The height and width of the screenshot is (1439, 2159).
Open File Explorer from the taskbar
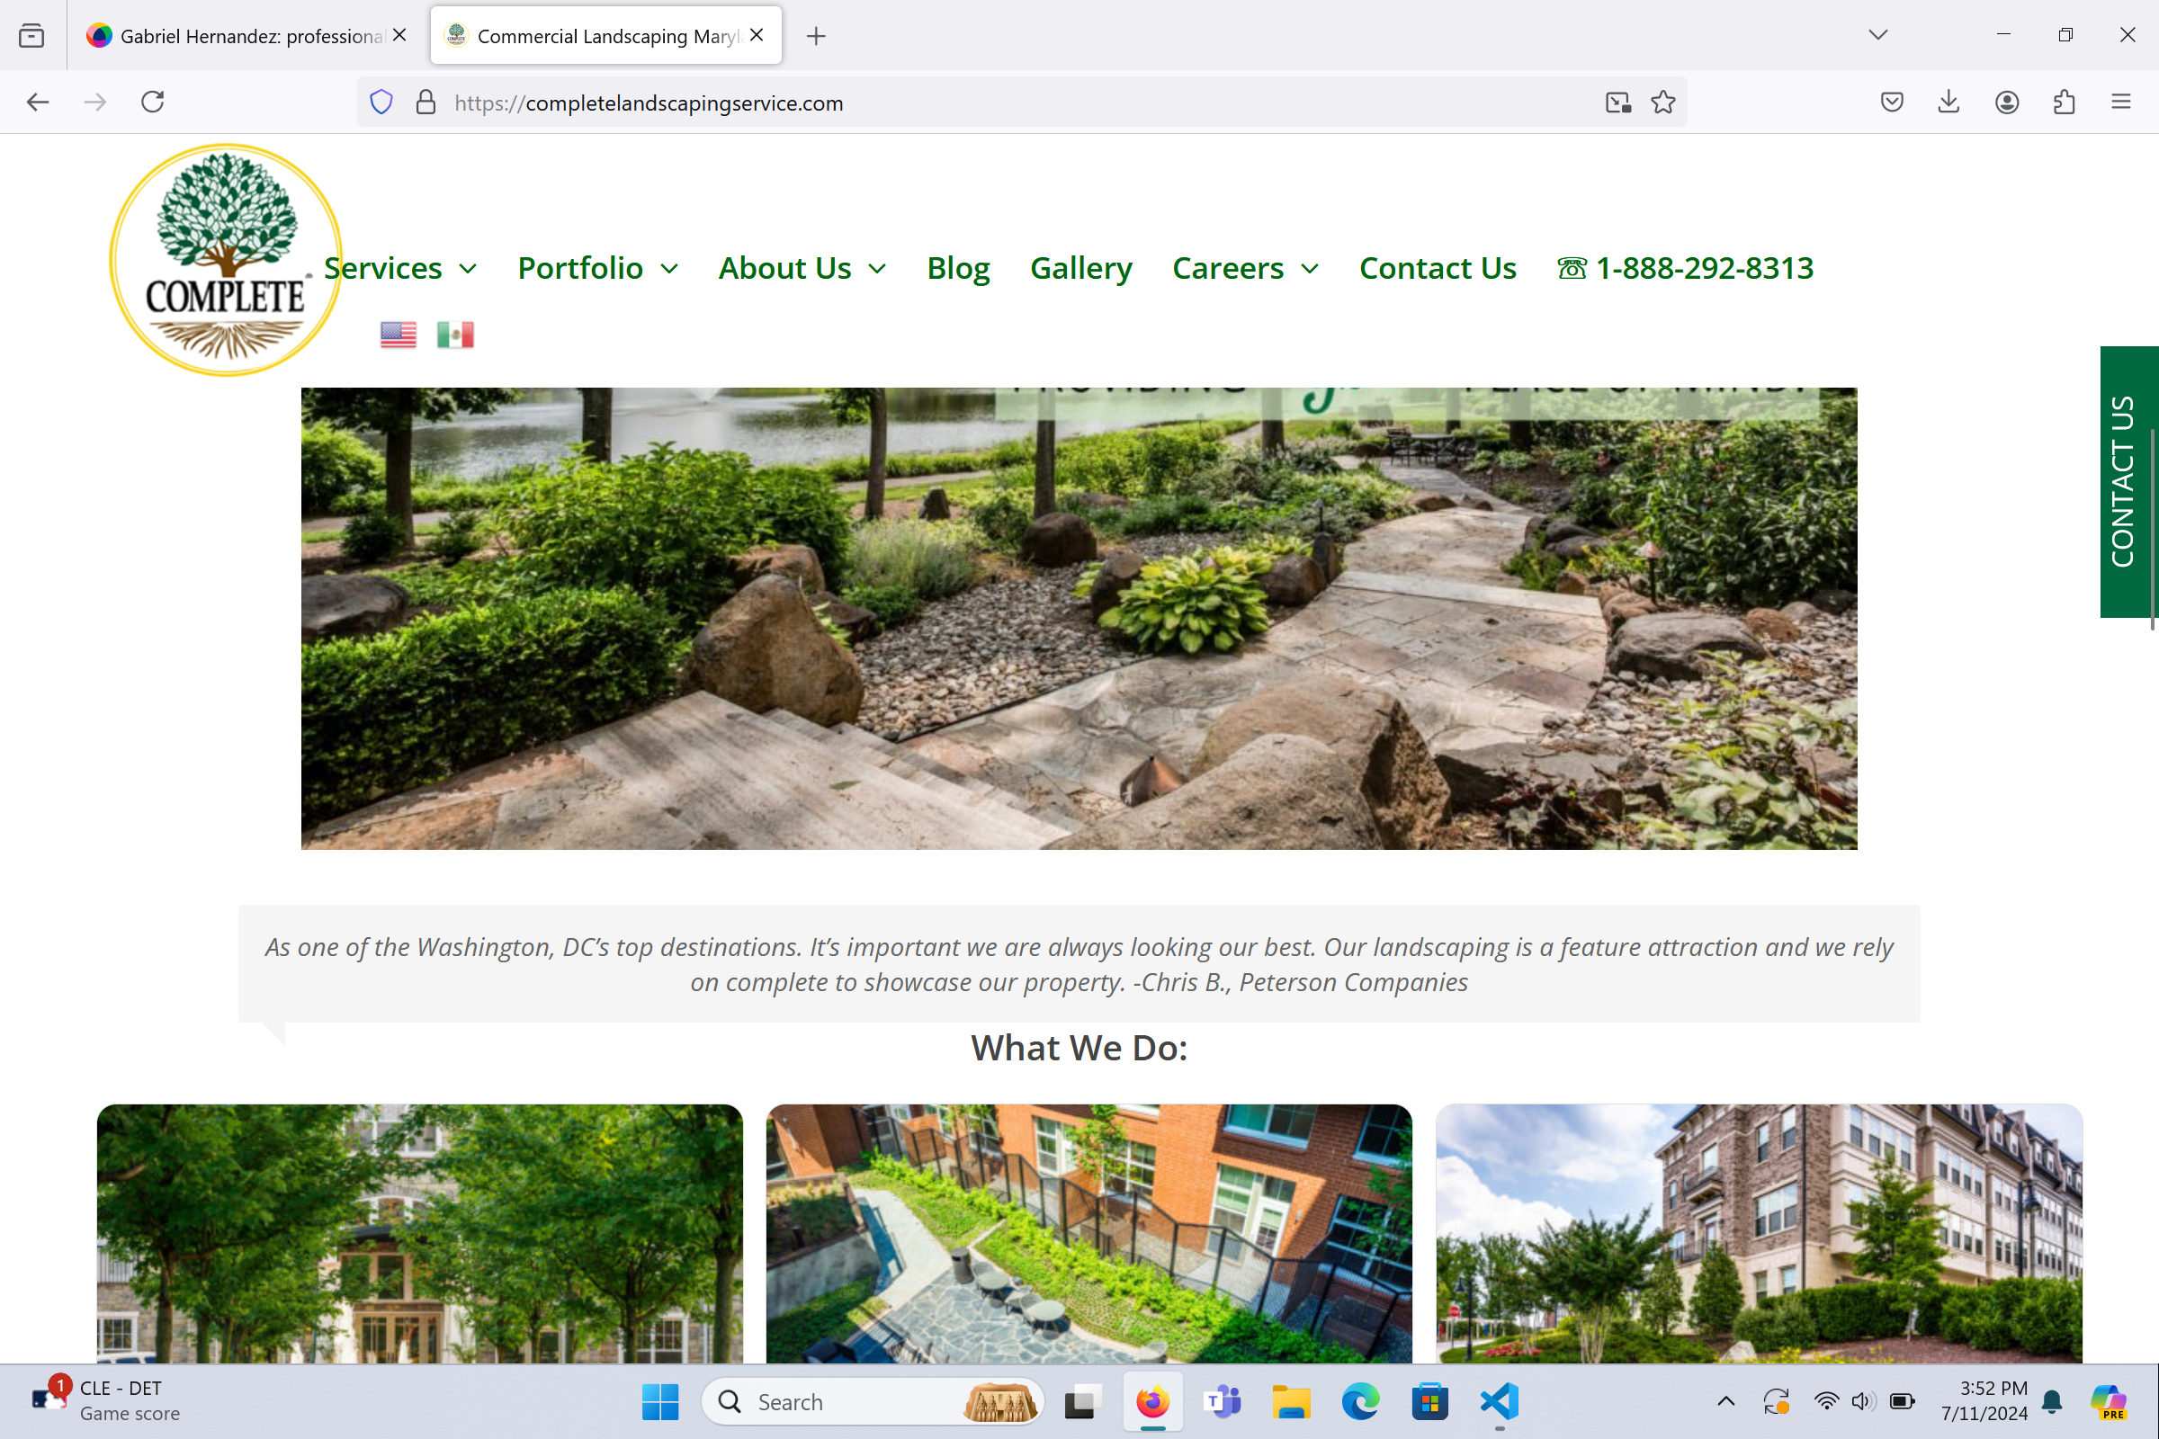coord(1291,1401)
